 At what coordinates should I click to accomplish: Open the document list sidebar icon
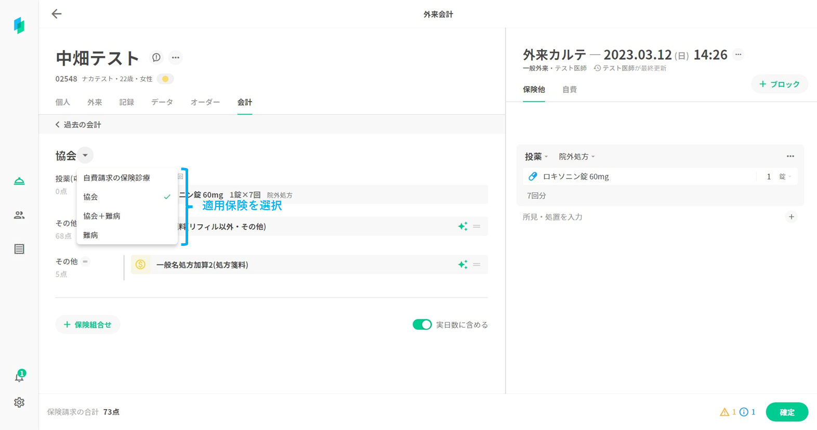pyautogui.click(x=19, y=249)
